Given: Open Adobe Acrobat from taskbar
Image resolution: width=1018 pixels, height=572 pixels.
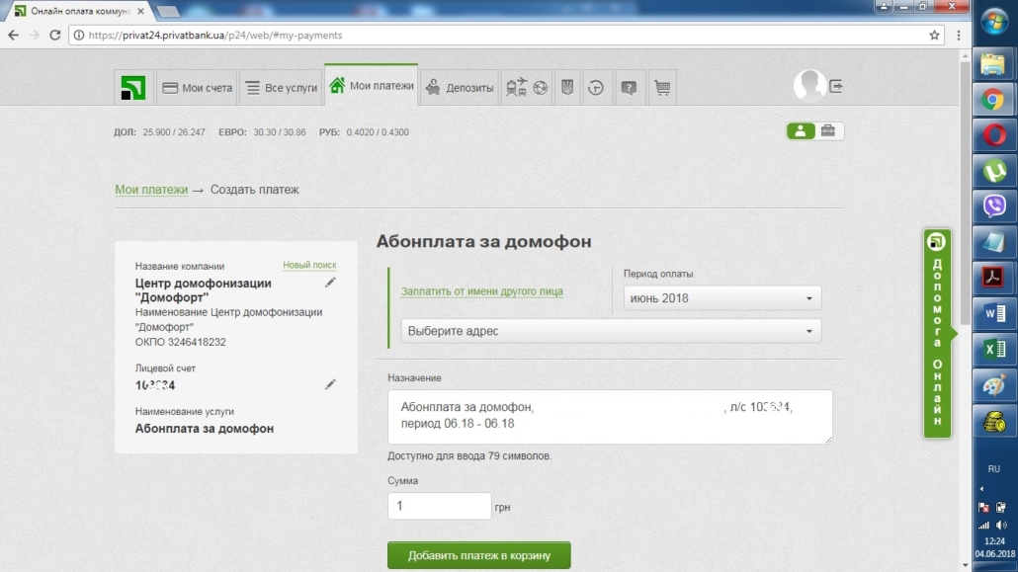Looking at the screenshot, I should coord(993,278).
